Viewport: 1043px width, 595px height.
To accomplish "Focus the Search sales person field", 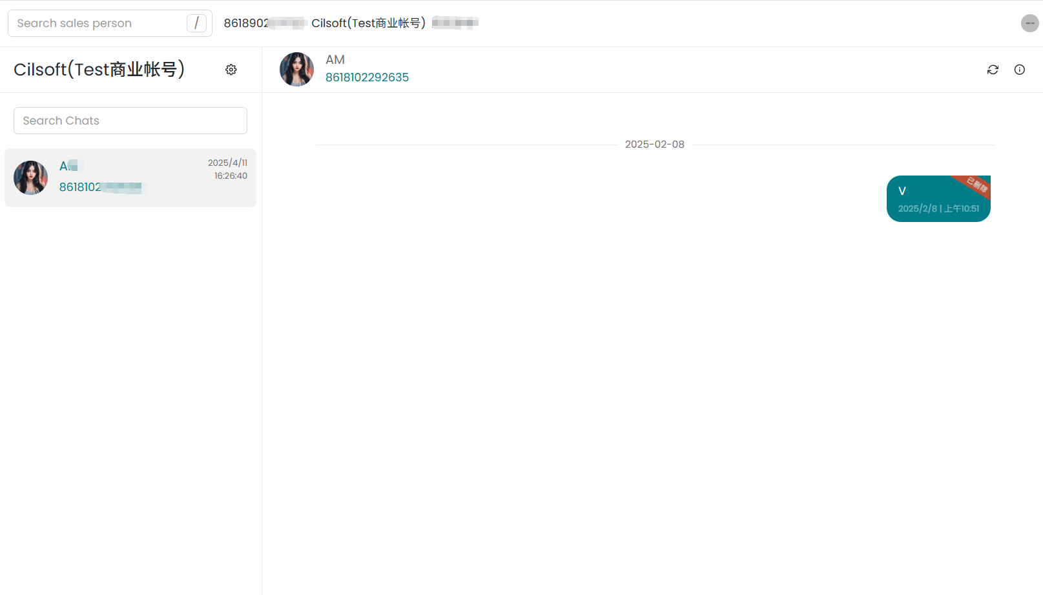I will tap(97, 23).
